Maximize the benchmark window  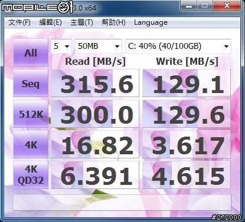point(205,6)
